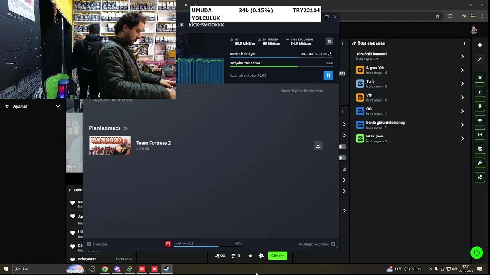Click Otomatik güncellemeler etkin text

(302, 91)
